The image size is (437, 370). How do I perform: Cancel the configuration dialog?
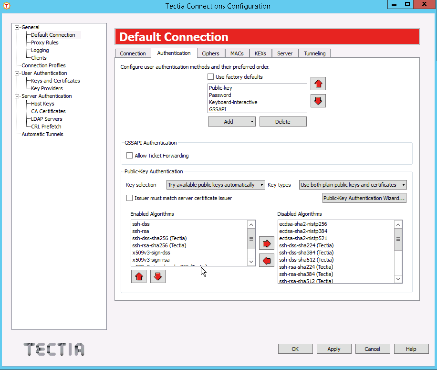click(372, 349)
